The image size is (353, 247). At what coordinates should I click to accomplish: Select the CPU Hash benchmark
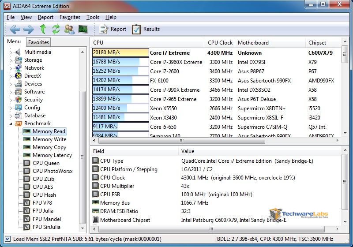pos(44,195)
